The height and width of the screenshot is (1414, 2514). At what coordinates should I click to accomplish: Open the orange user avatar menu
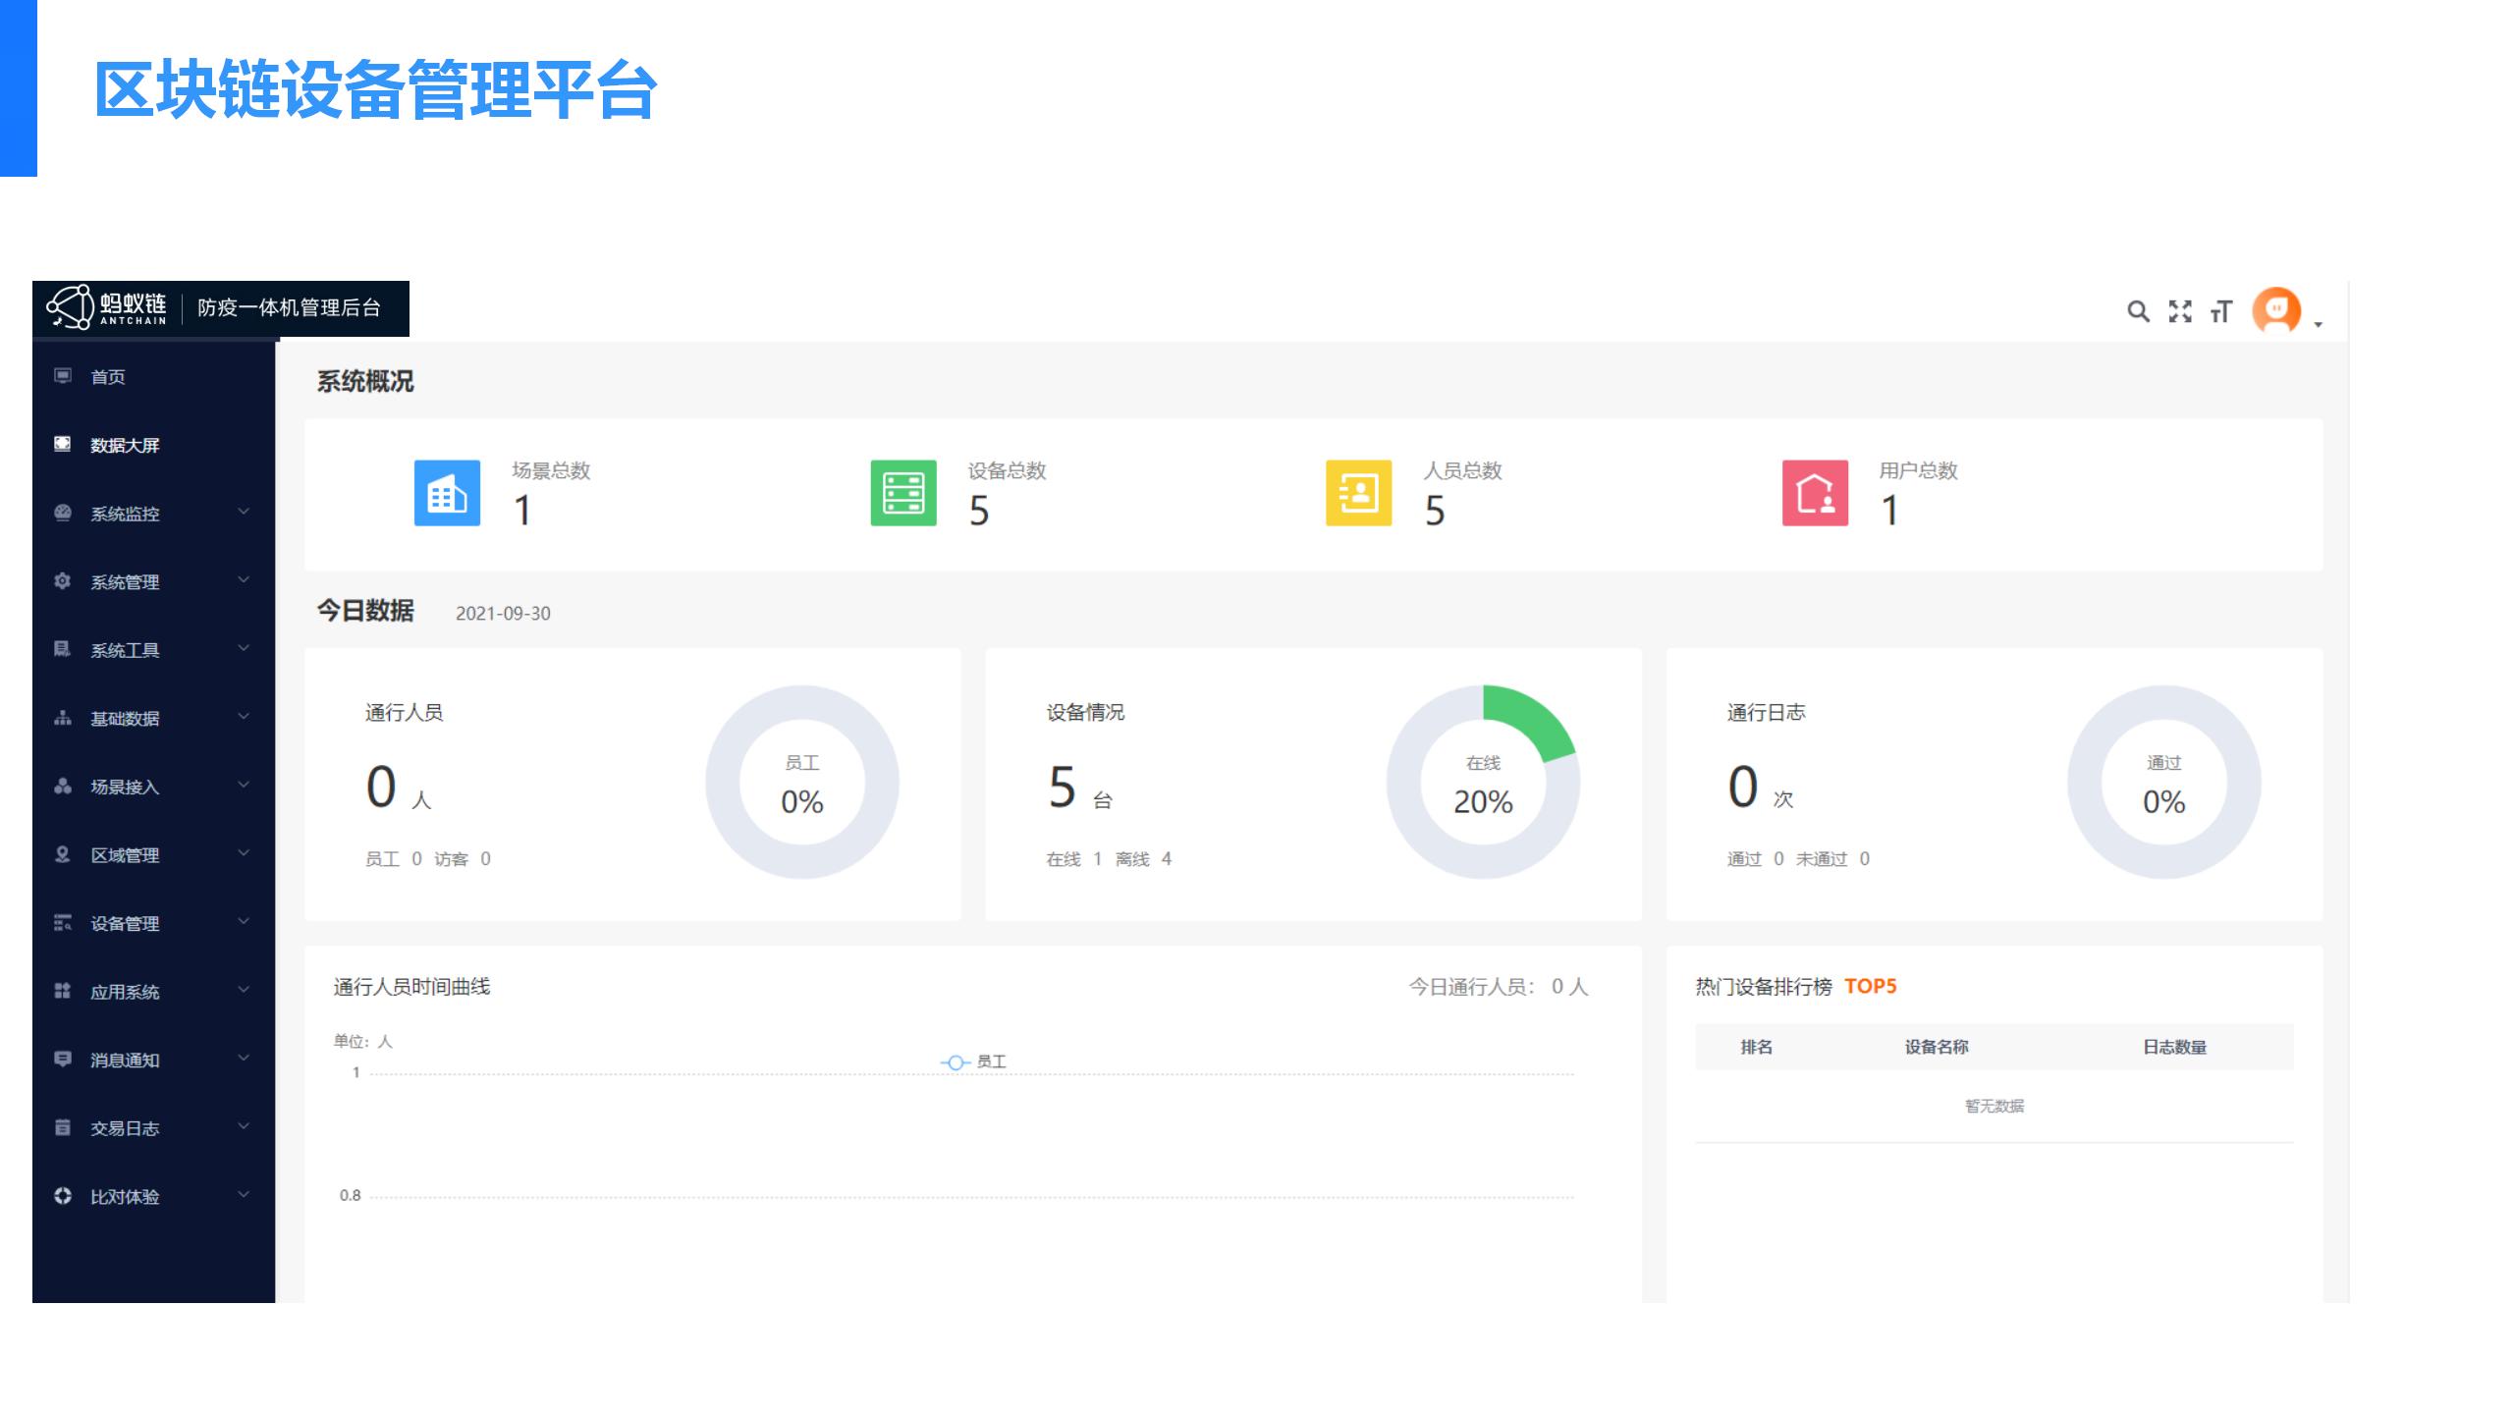point(2275,311)
